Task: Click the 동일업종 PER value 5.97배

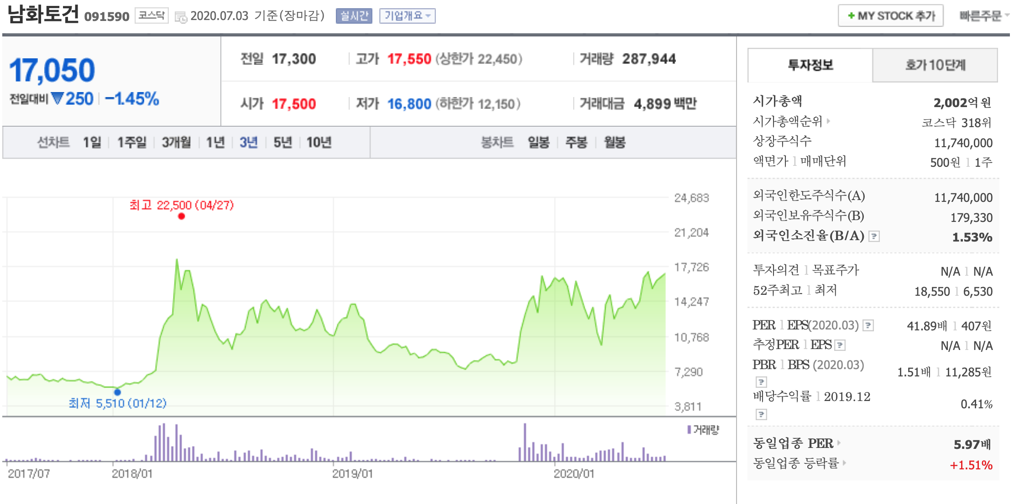Action: (x=972, y=445)
